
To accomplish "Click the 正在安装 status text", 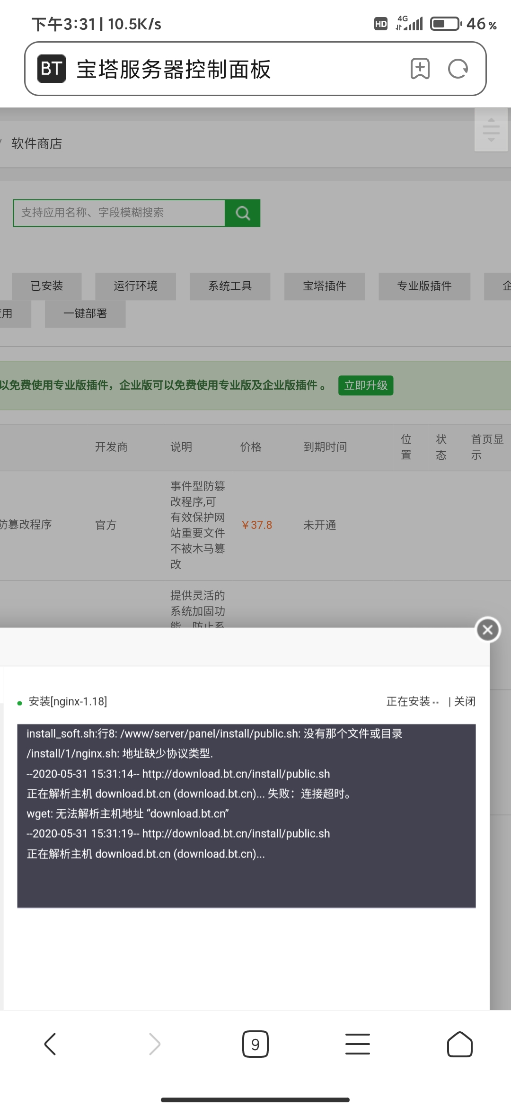I will (408, 701).
